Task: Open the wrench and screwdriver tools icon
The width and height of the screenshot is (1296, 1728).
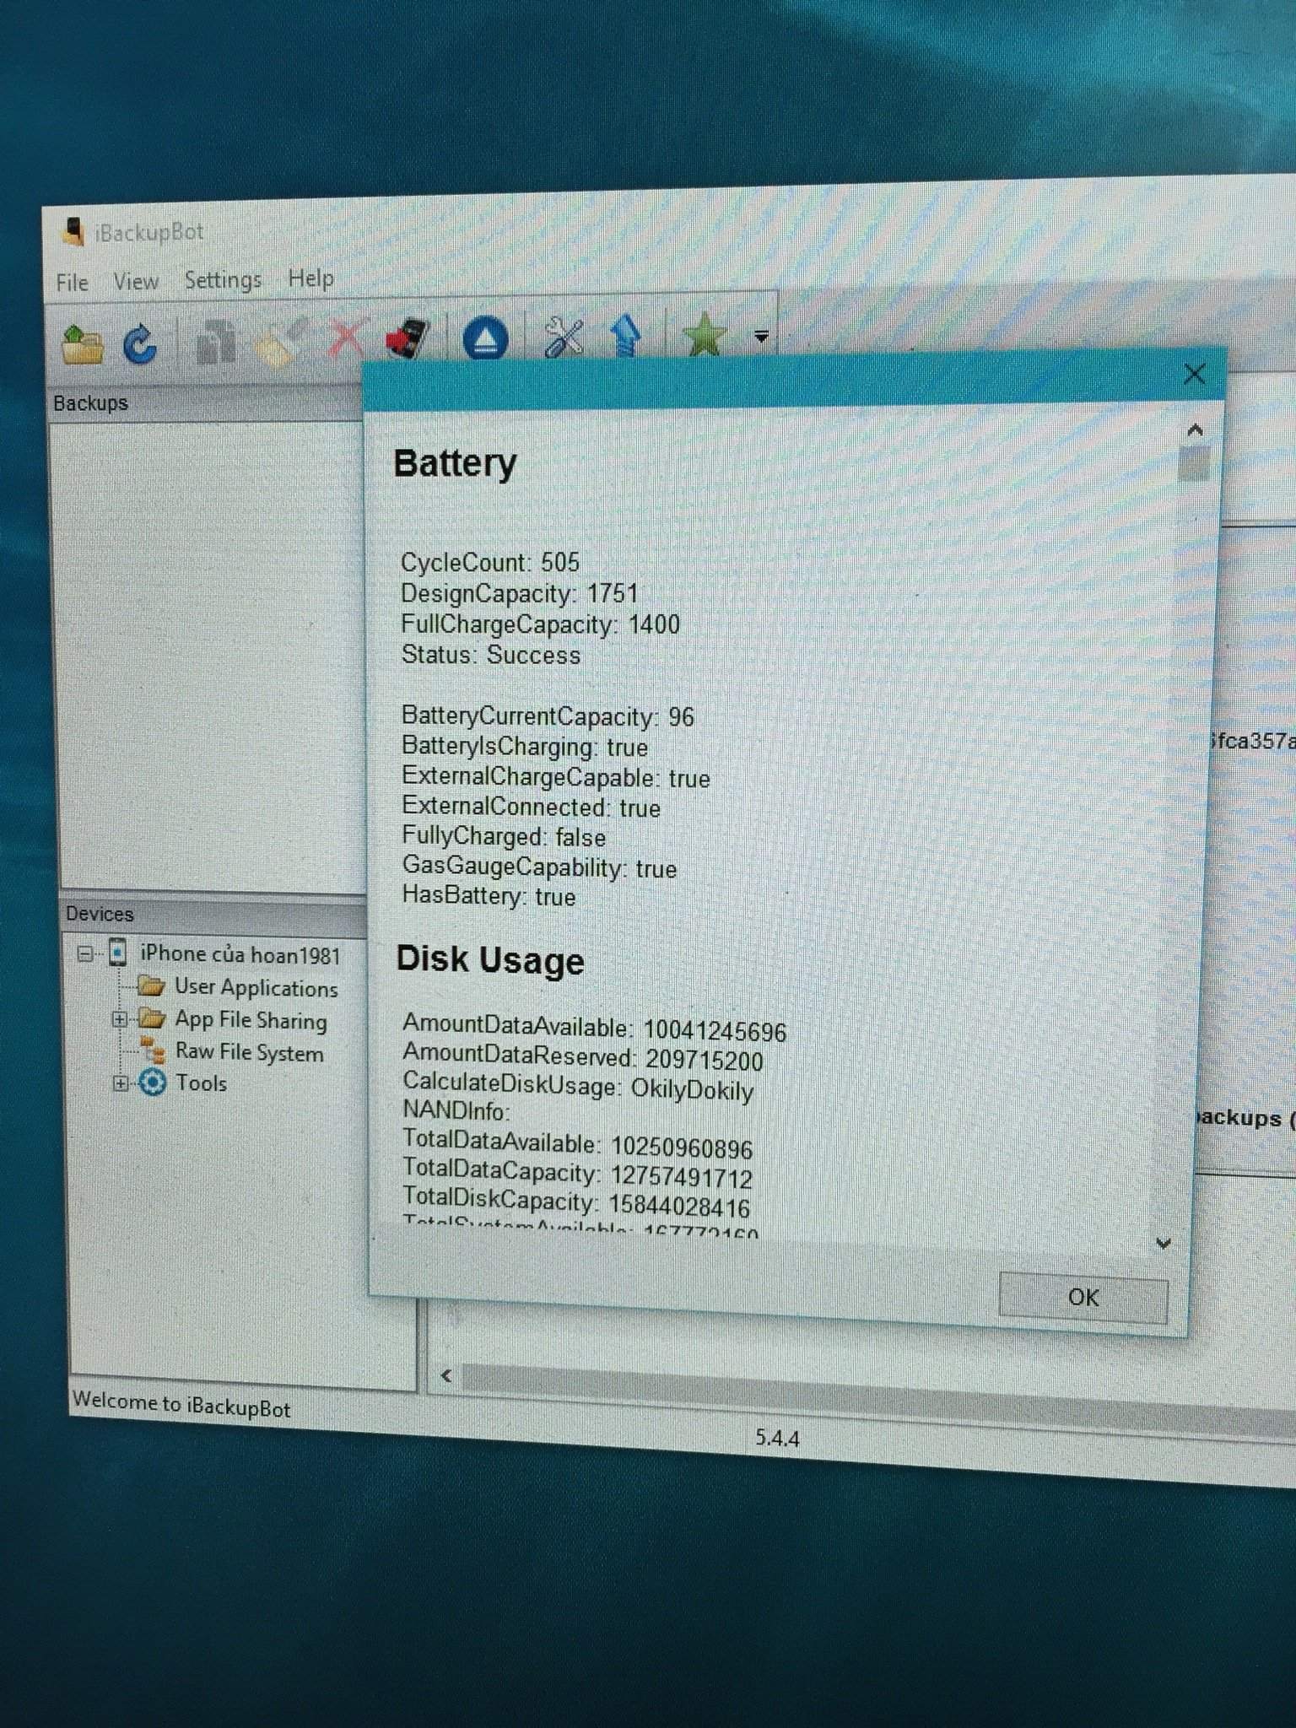Action: 564,338
